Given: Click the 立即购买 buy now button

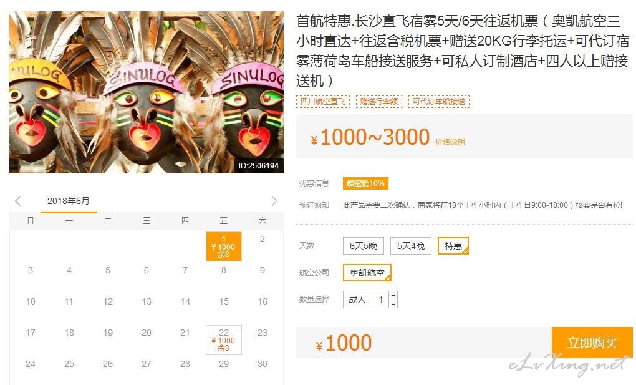Looking at the screenshot, I should (x=592, y=343).
